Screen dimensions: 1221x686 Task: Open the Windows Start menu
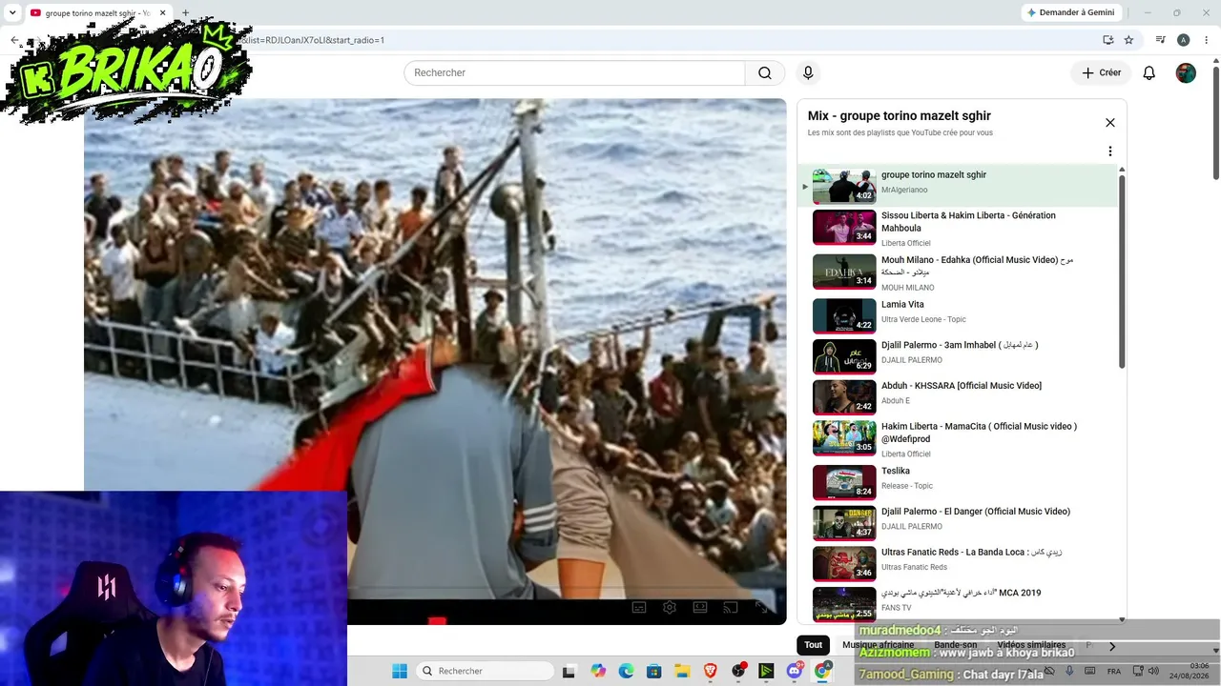tap(400, 671)
